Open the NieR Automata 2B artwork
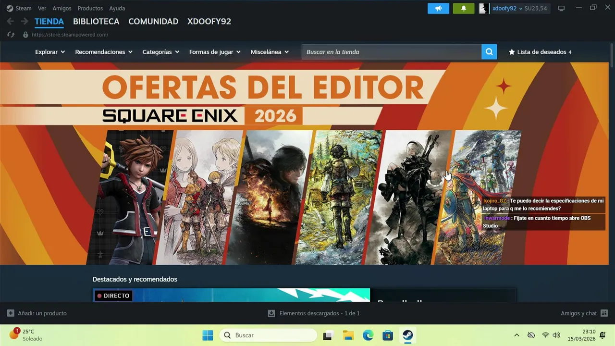 click(x=408, y=197)
